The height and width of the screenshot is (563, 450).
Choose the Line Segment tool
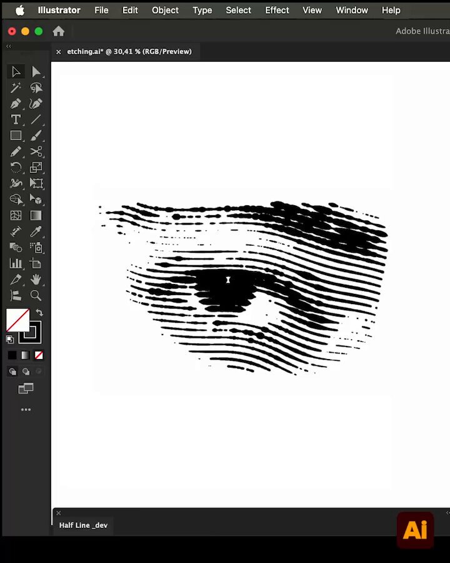[36, 119]
